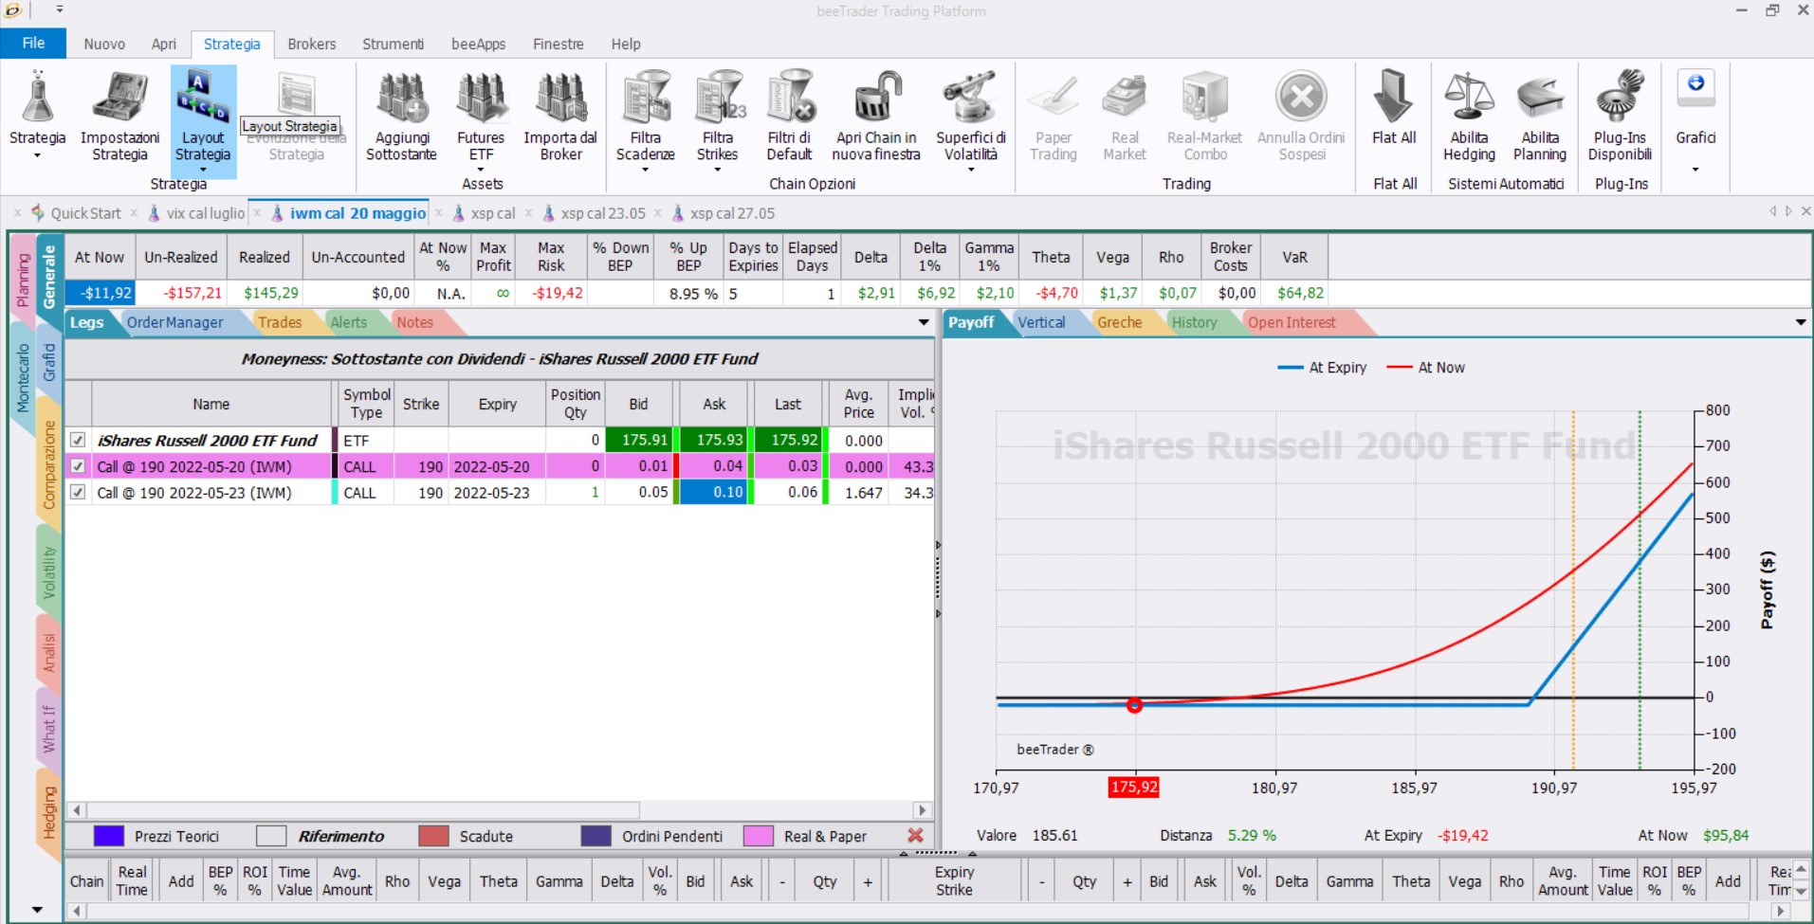The width and height of the screenshot is (1814, 924).
Task: Click Importa dal Broker icon
Action: tap(560, 98)
